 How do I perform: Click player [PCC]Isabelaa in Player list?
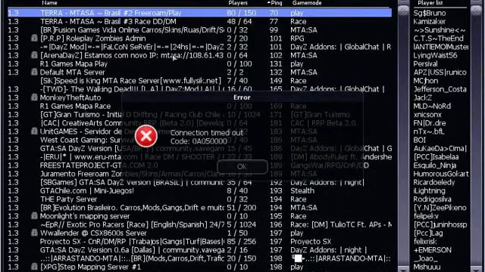click(x=436, y=156)
